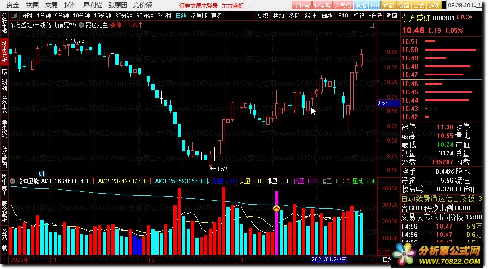
Task: Open 概念解析 side tab
Action: (4, 212)
